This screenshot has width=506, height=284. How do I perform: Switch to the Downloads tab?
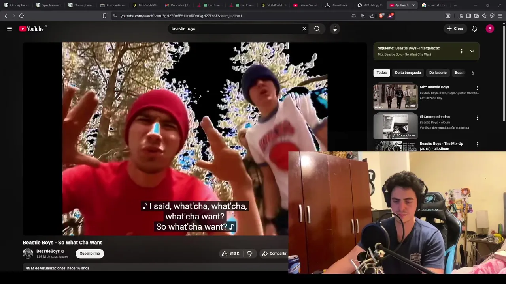339,5
